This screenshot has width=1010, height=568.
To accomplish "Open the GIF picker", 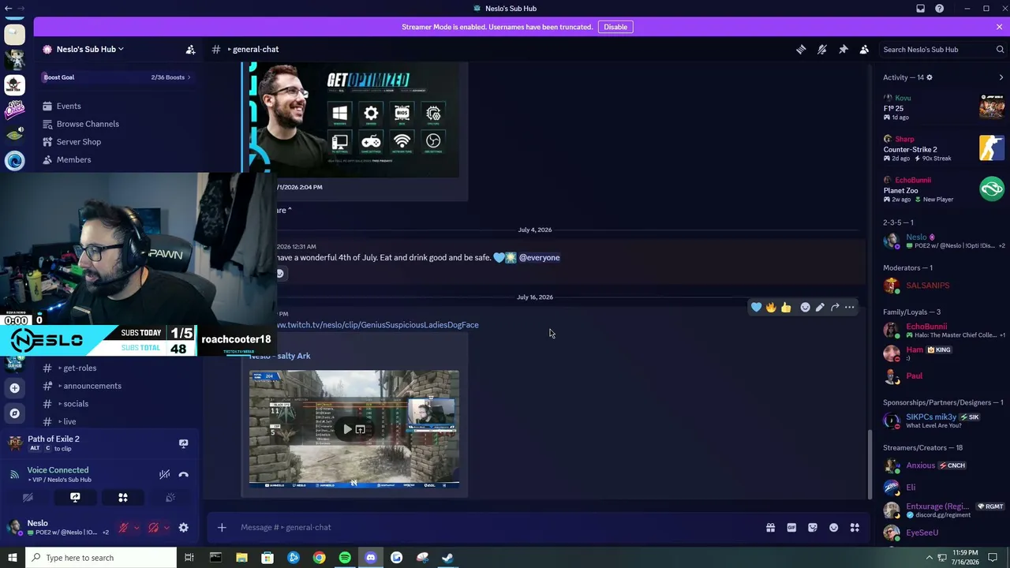I will coord(791,528).
